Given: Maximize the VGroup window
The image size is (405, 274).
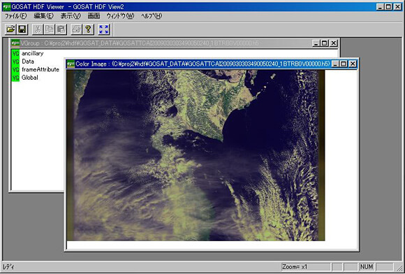Looking at the screenshot, I should pos(325,43).
